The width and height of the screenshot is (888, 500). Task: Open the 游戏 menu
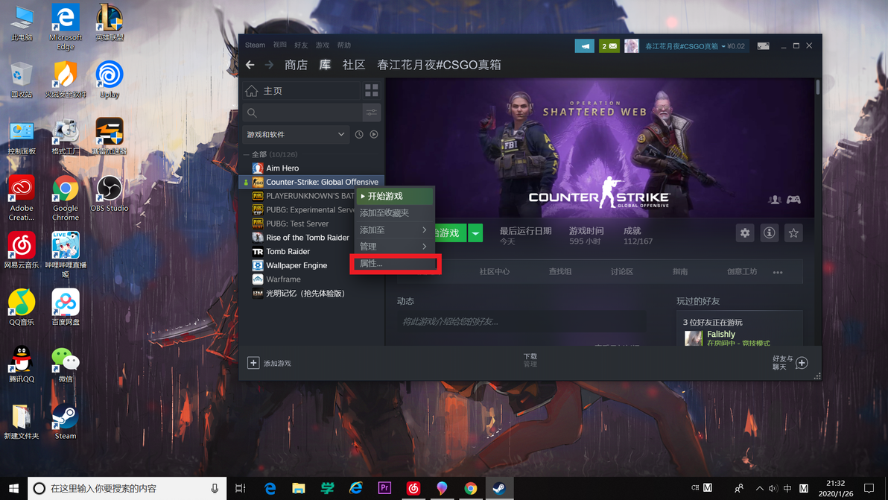[323, 45]
